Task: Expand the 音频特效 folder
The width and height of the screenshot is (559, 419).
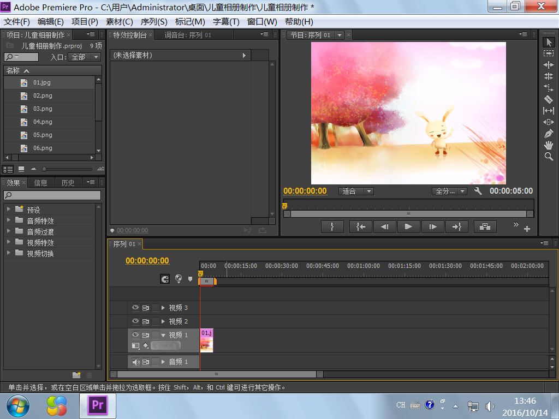Action: point(9,220)
